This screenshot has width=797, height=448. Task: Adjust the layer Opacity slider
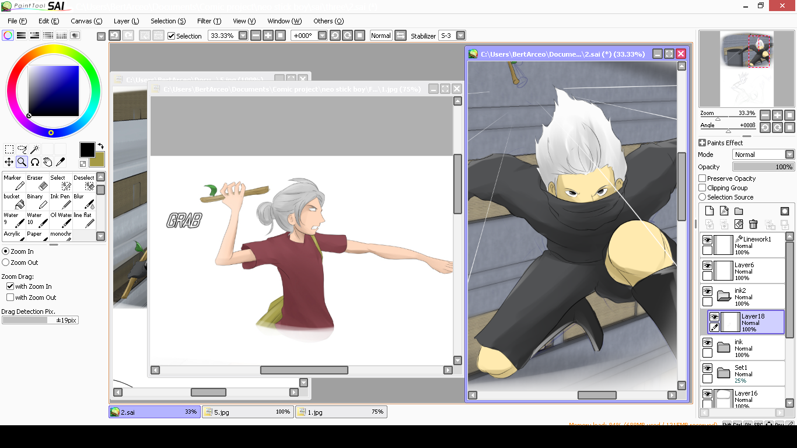point(763,167)
